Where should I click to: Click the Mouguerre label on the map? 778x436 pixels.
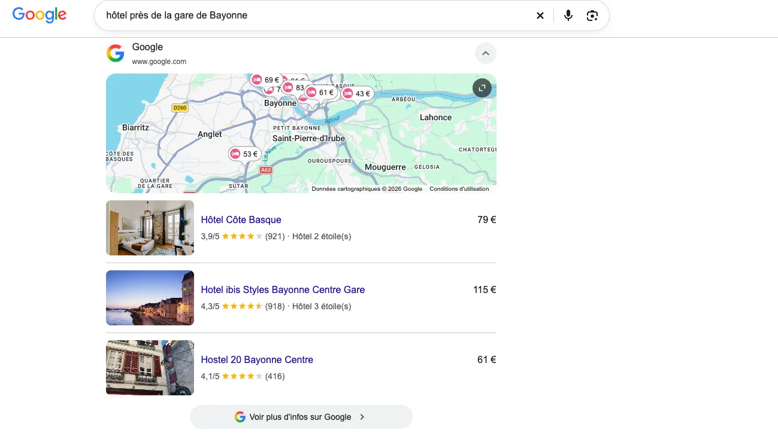pos(385,167)
